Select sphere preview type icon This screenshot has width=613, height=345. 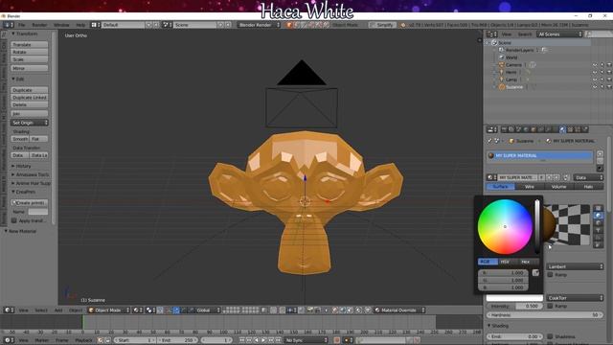pos(598,216)
